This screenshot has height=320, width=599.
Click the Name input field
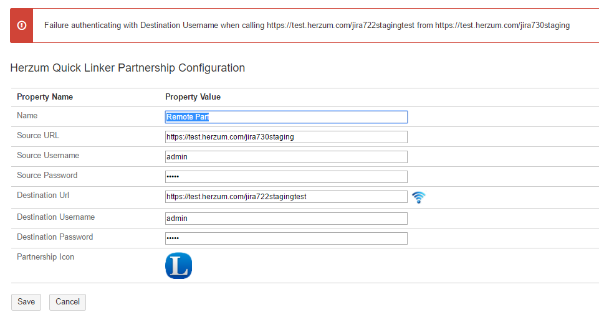coord(286,117)
